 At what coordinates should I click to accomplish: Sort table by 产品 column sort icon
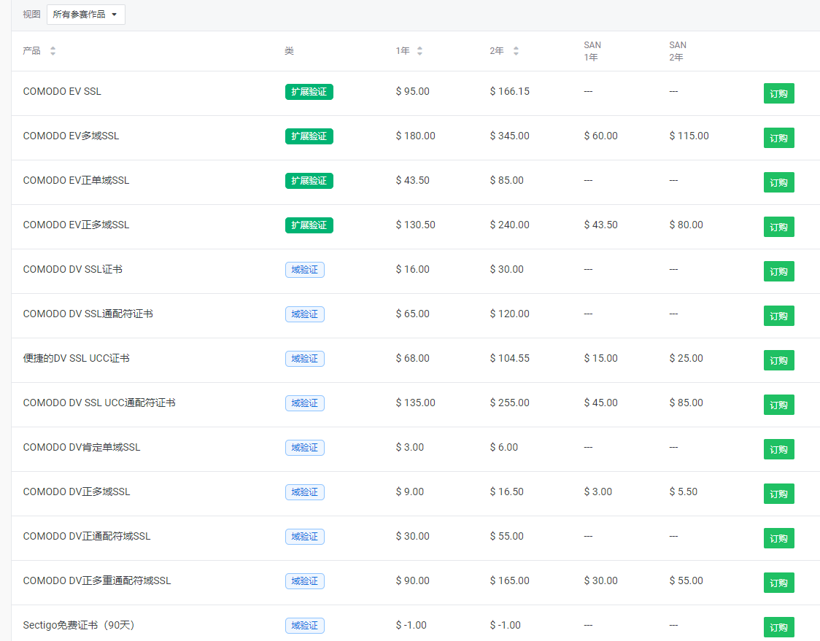(53, 51)
